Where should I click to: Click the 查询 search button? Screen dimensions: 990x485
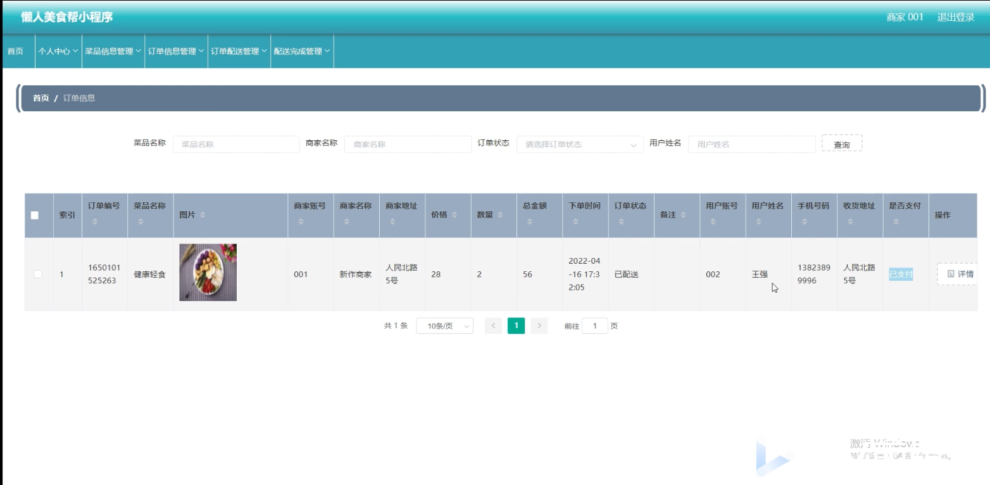(842, 144)
